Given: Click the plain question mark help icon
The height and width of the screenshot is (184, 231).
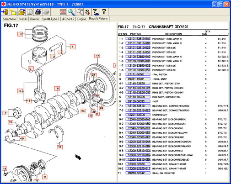Looking at the screenshot, I should [x=104, y=12].
